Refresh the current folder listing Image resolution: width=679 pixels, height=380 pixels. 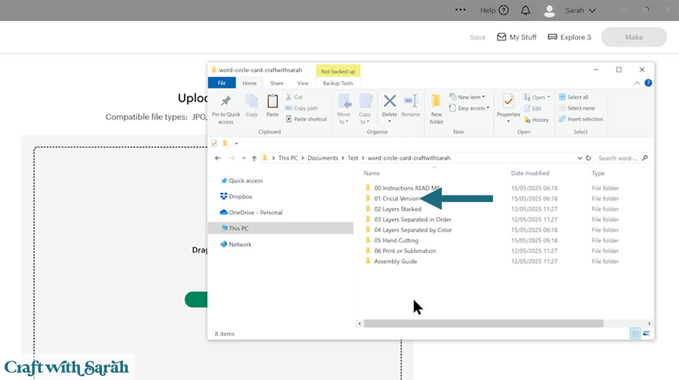click(x=588, y=158)
